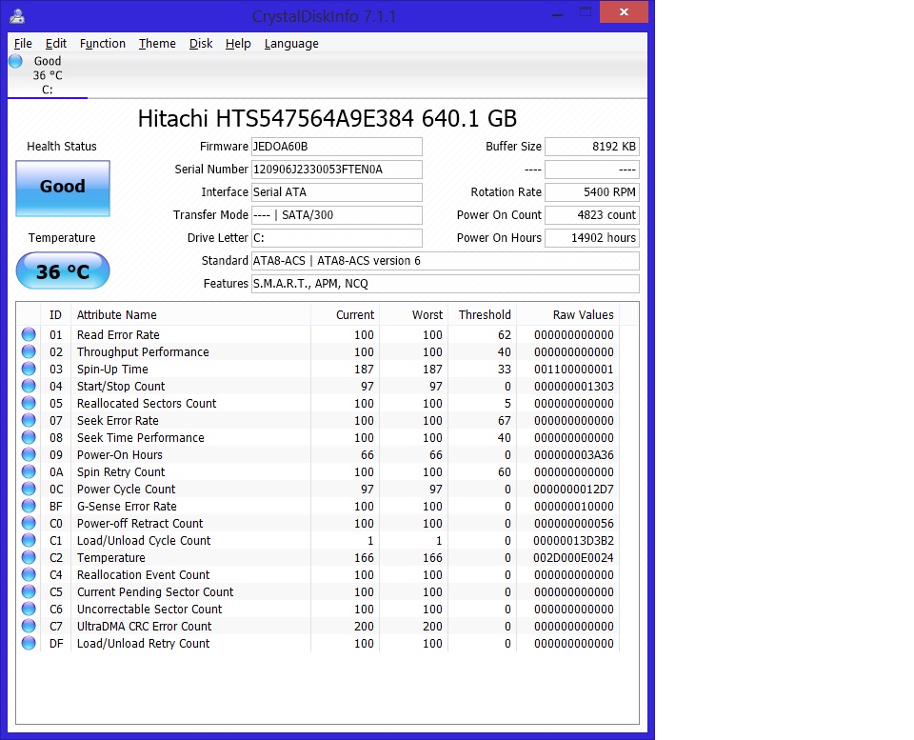Screen dimensions: 914x740
Task: Click the Attribute Name column header
Action: tap(190, 315)
